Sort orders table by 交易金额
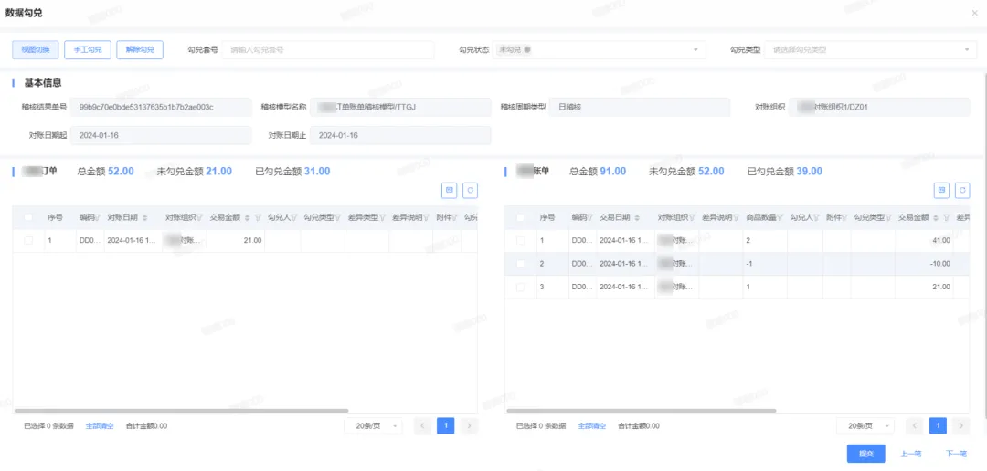 [x=248, y=217]
